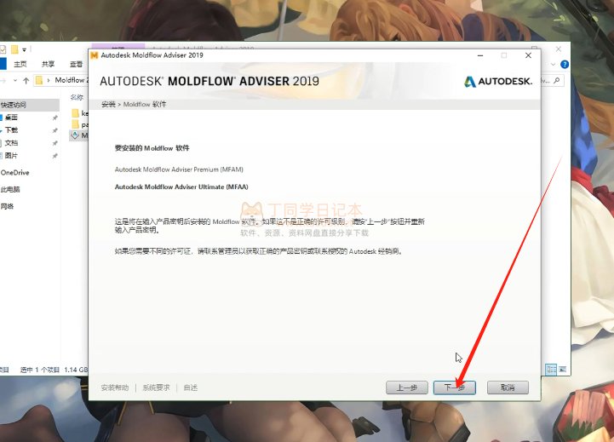Expand the Explorer ribbon with the chevron
This screenshot has height=442, width=614.
(554, 64)
